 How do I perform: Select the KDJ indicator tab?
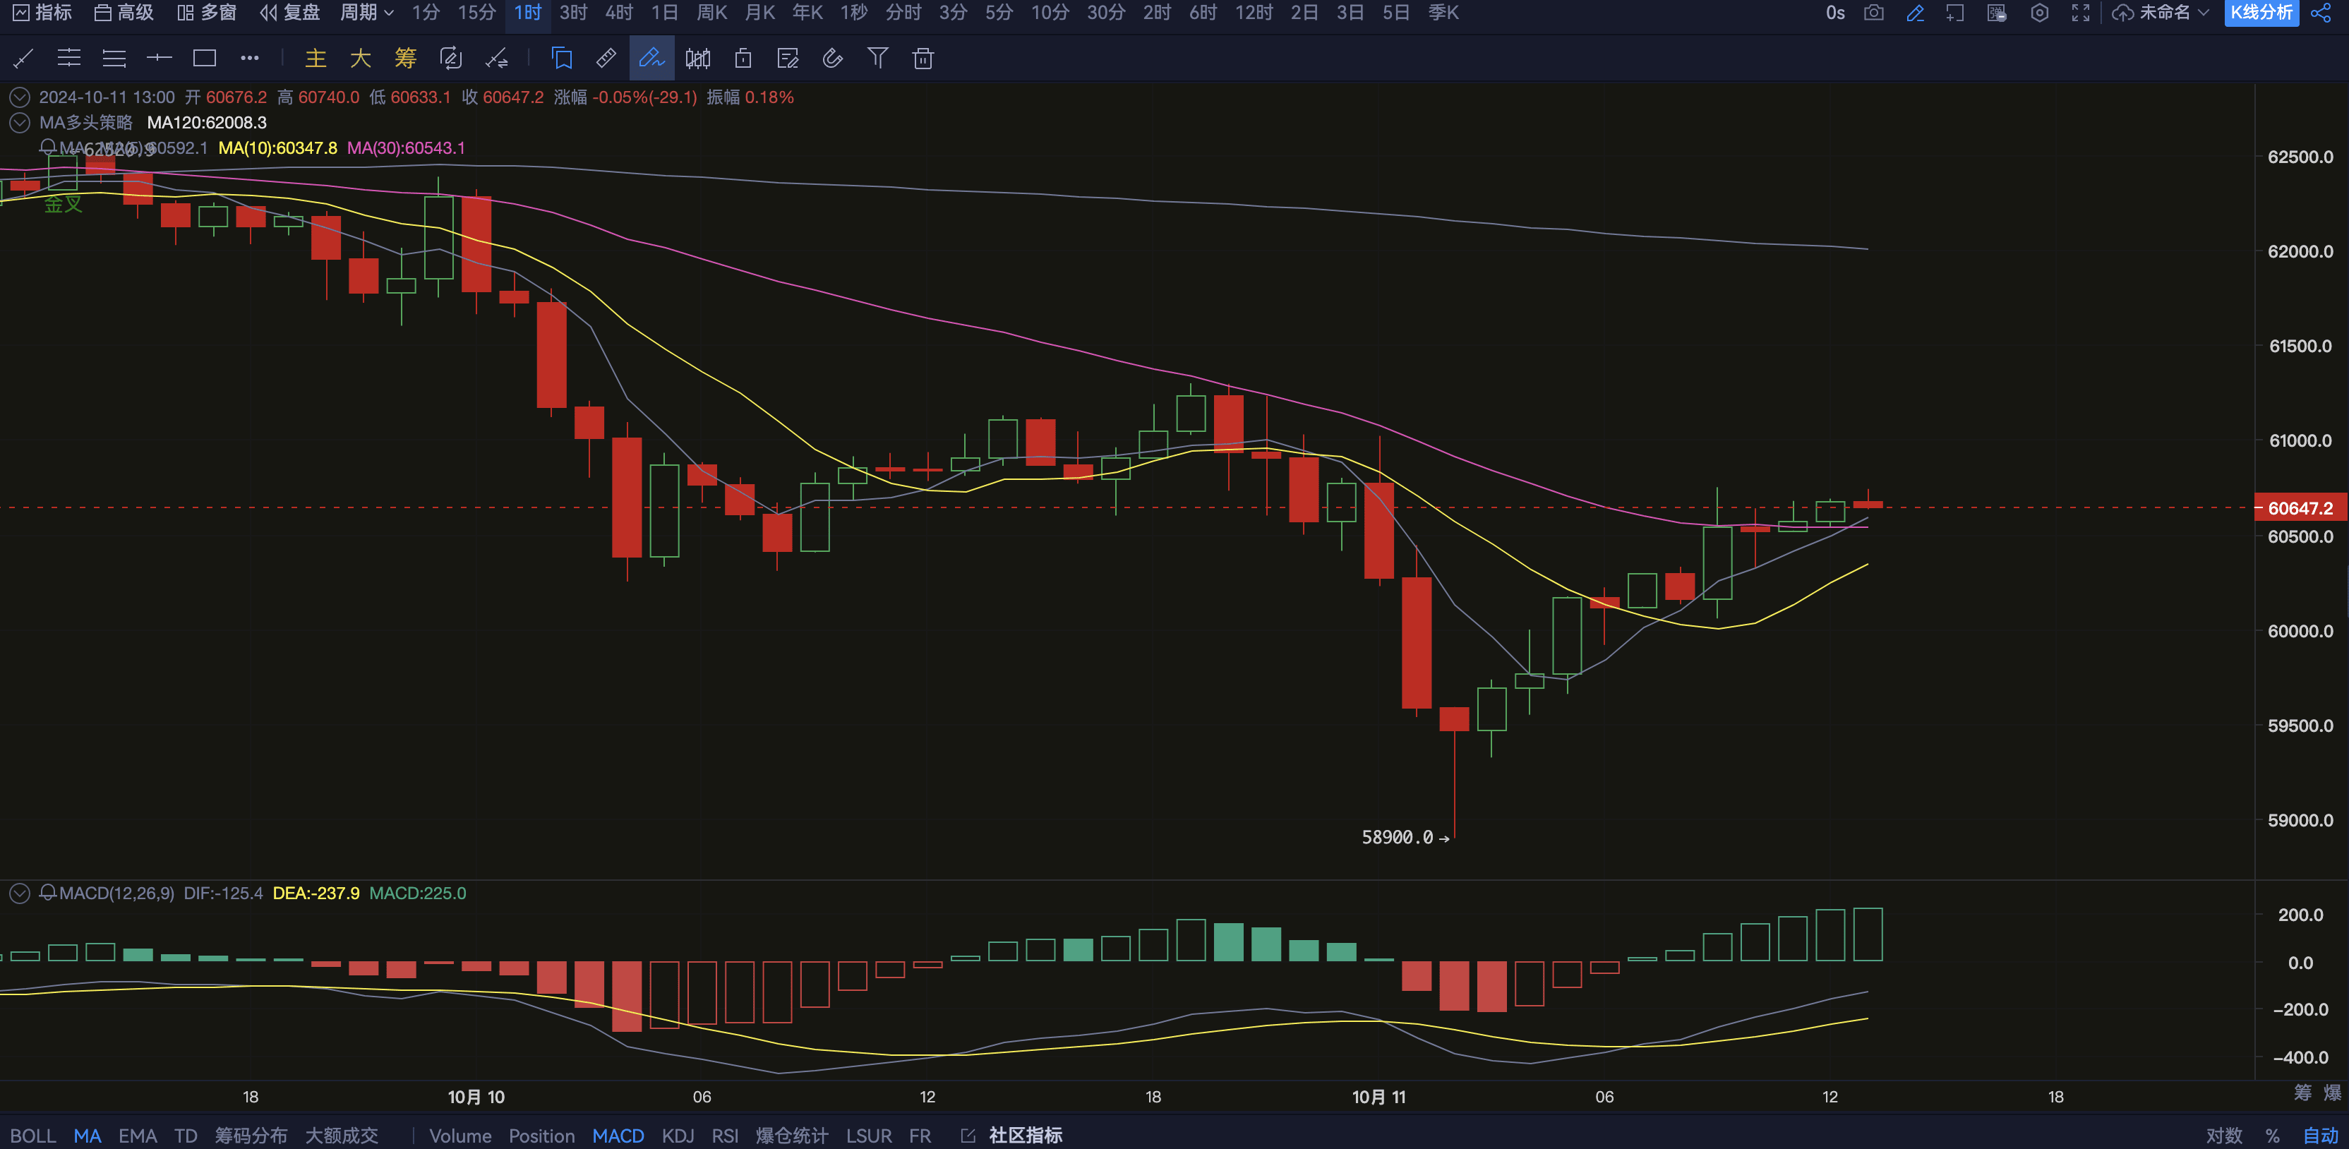678,1136
